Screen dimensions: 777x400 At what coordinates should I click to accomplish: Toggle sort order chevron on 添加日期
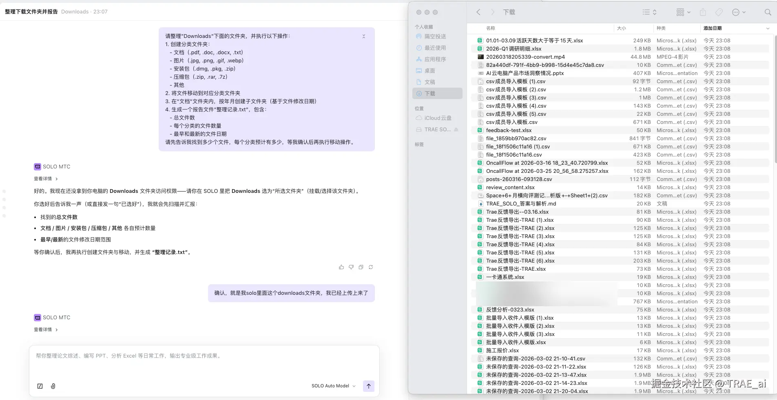768,29
